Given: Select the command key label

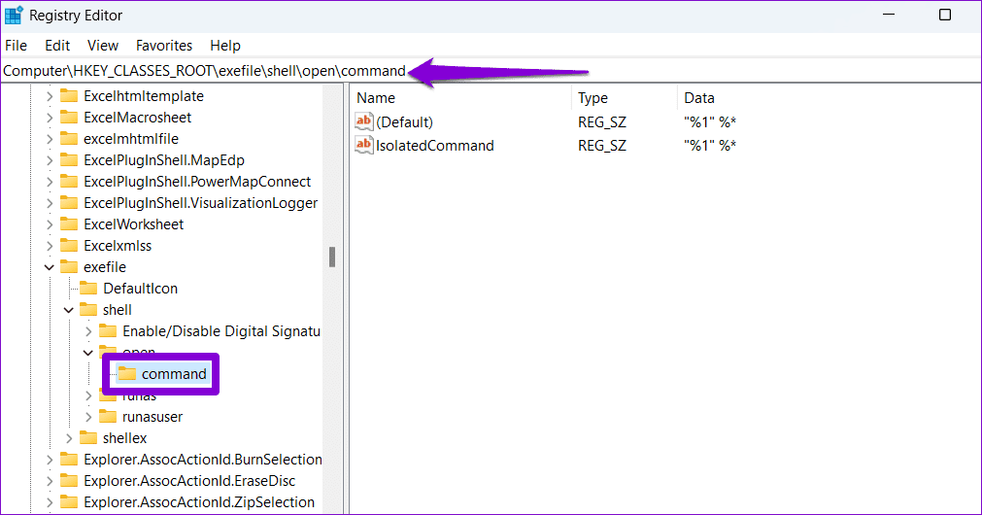Looking at the screenshot, I should click(x=174, y=374).
